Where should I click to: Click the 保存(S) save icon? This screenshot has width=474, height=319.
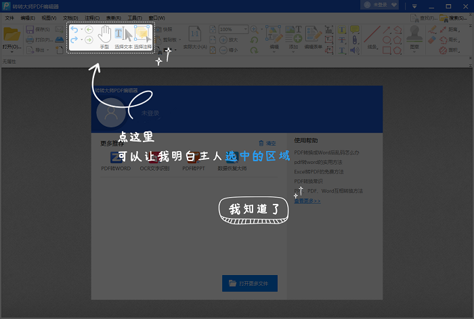pos(30,30)
